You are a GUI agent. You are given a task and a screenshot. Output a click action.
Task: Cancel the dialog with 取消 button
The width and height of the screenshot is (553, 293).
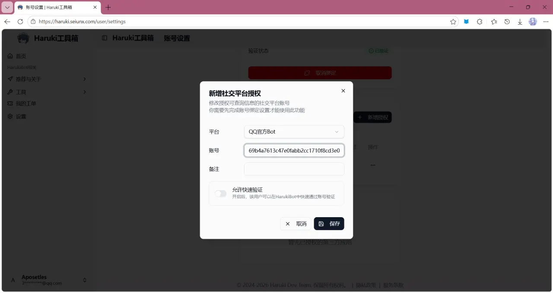coord(296,224)
